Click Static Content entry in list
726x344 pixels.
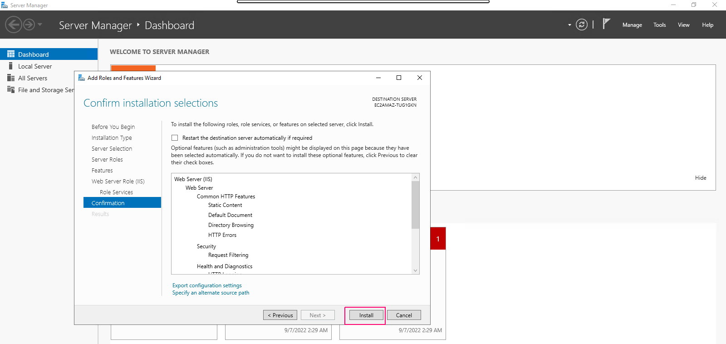coord(225,205)
